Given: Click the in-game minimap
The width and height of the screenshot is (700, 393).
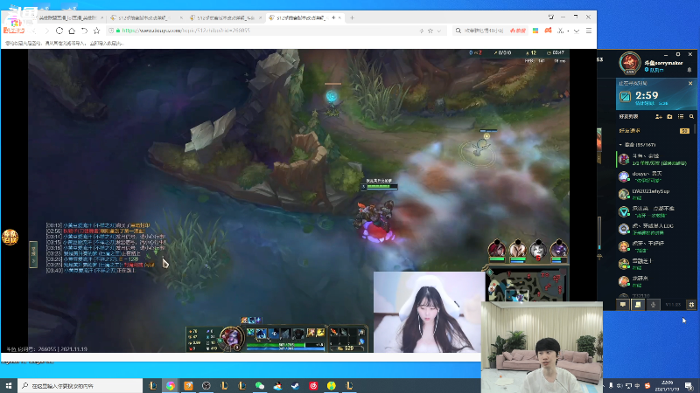Looking at the screenshot, I should coord(528,286).
